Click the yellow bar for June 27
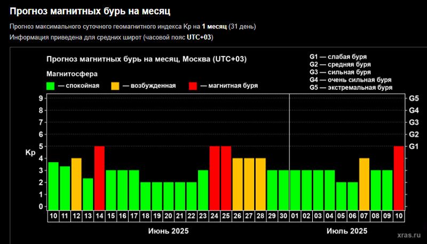Screen dimensions: 427x244 pos(249,183)
